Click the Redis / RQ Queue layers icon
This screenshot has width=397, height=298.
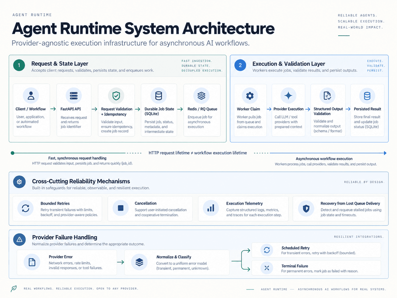click(202, 95)
